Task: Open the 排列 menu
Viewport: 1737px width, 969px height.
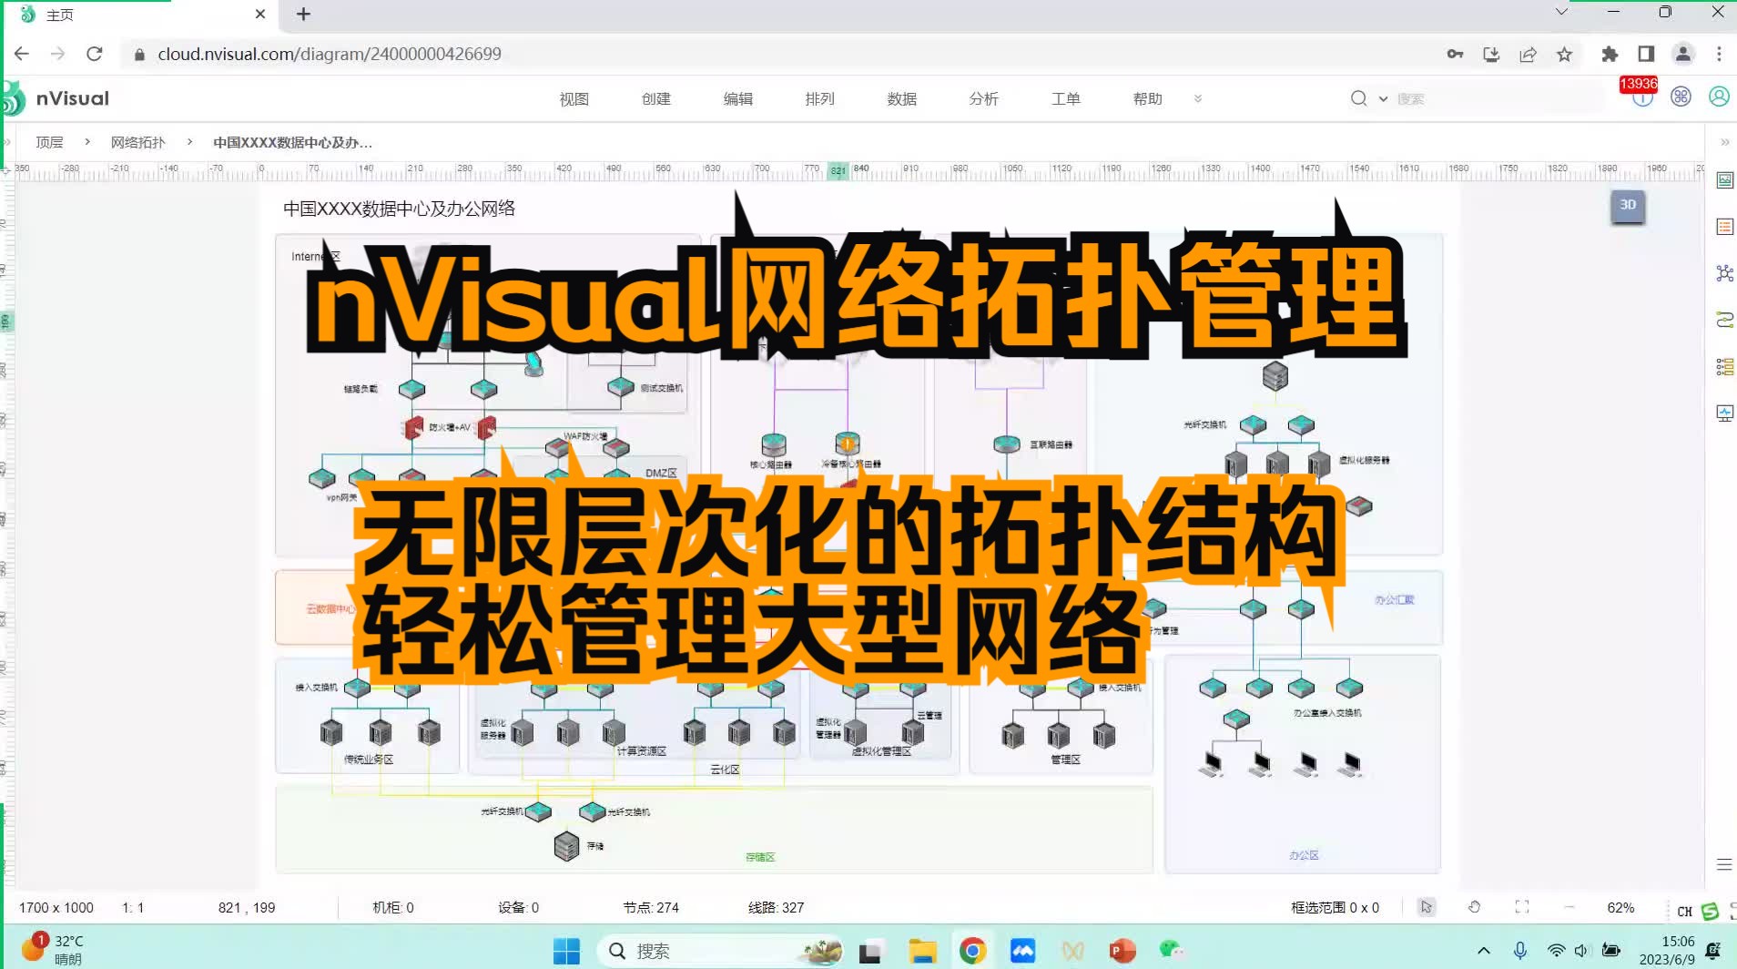Action: 819,98
